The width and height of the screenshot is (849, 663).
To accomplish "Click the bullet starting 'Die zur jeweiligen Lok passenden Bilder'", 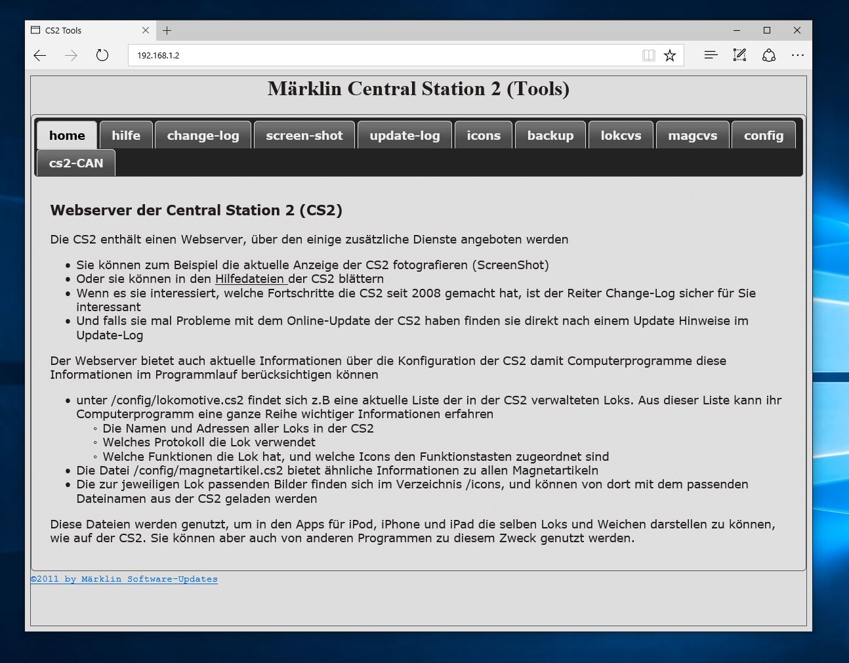I will pyautogui.click(x=412, y=492).
